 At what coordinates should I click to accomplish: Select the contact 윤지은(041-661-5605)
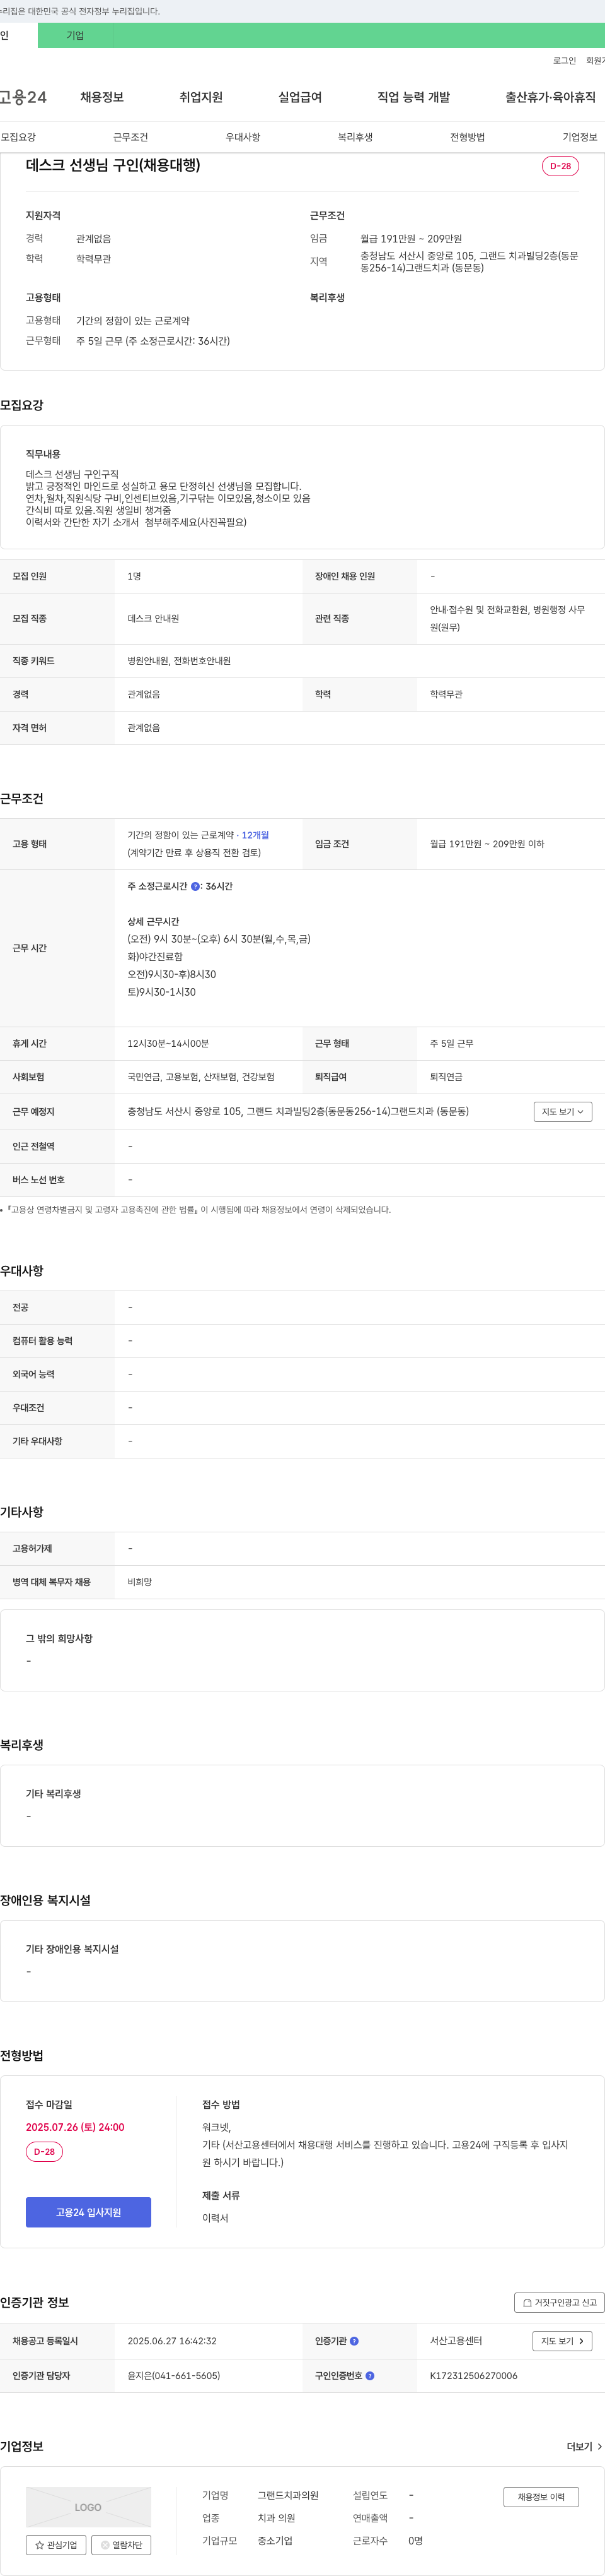tap(174, 2375)
